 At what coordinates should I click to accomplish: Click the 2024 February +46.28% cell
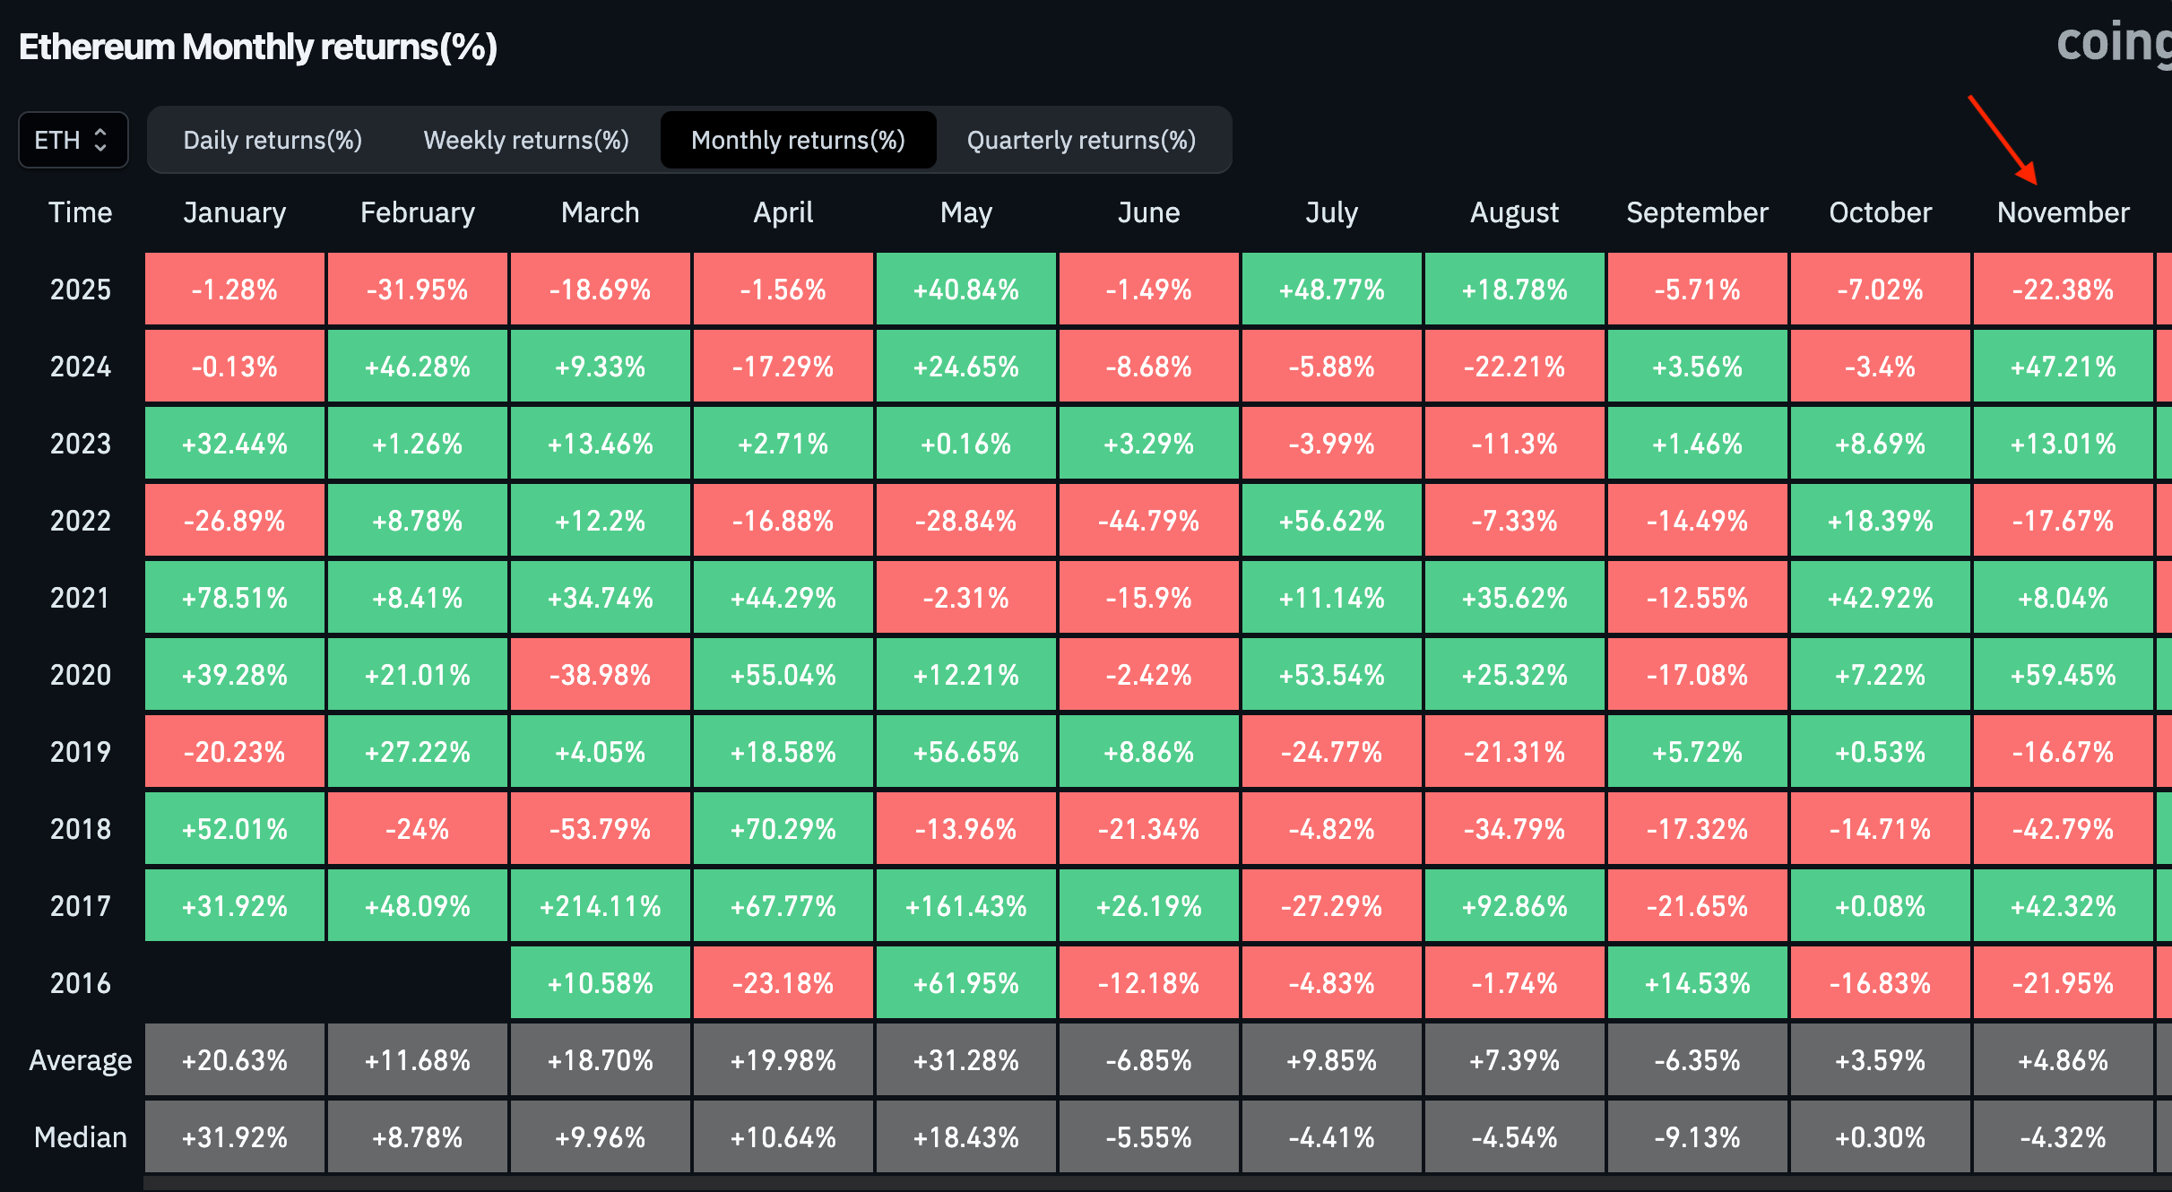coord(417,367)
